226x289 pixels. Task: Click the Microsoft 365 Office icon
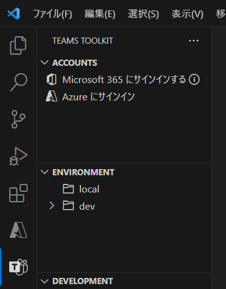tap(52, 79)
